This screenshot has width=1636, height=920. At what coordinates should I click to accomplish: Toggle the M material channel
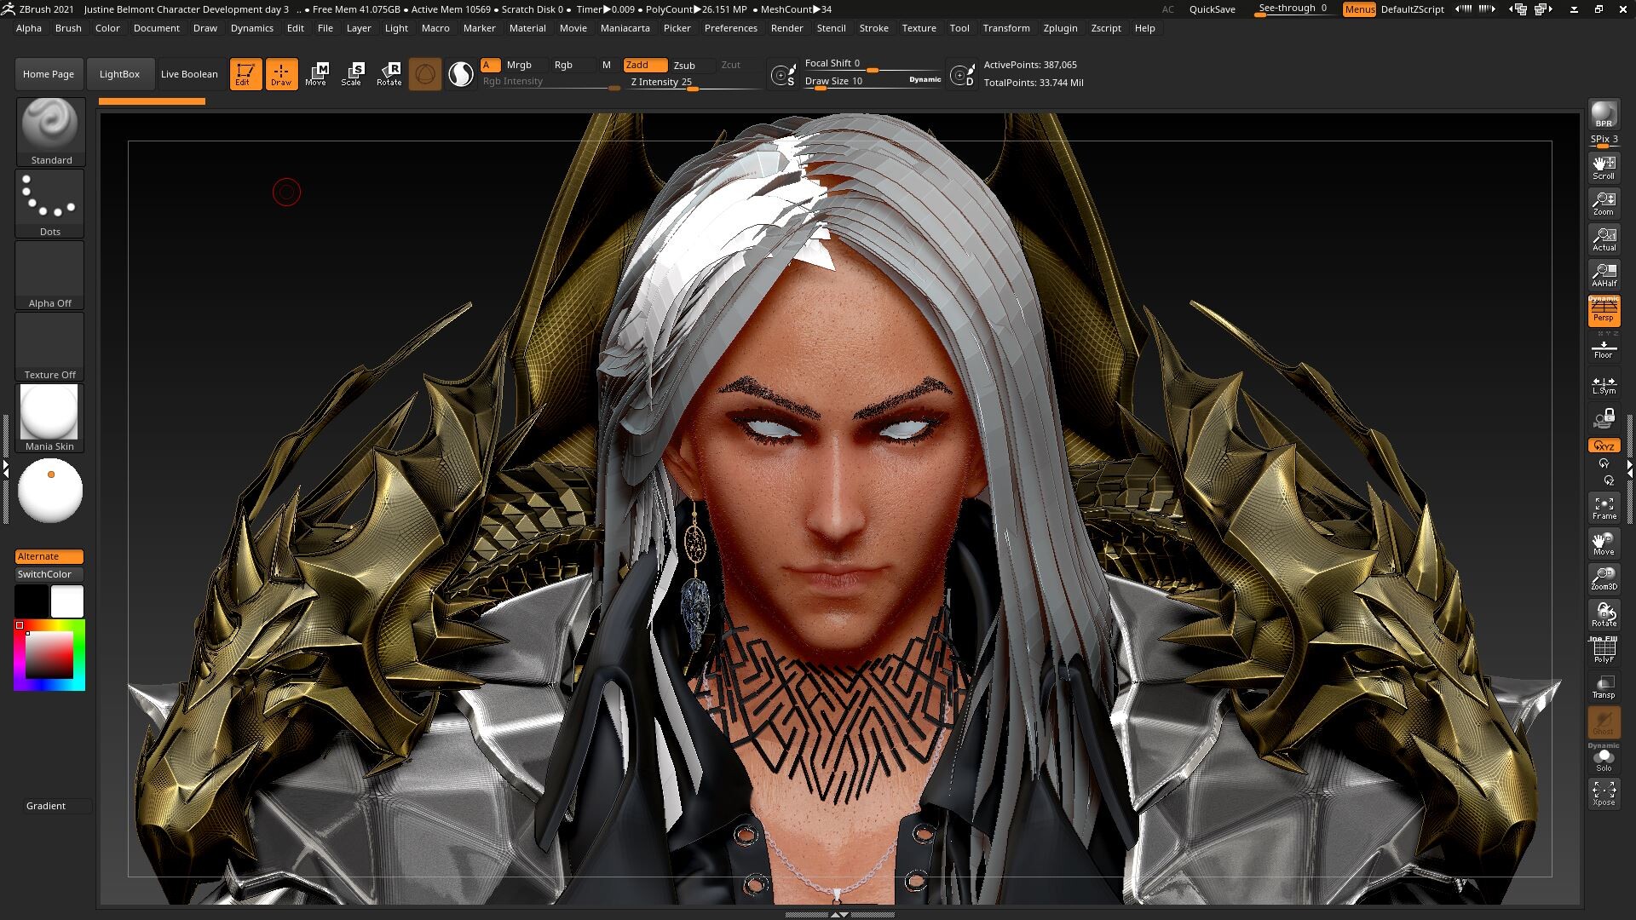click(607, 65)
